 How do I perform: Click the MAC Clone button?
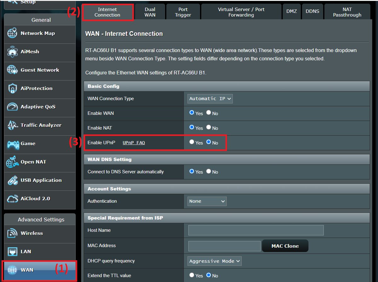coord(285,246)
